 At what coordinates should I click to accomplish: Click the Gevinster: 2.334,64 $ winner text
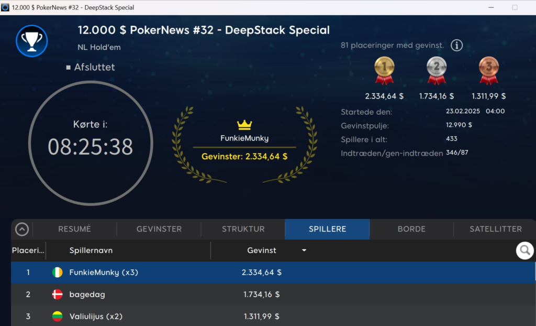point(244,157)
